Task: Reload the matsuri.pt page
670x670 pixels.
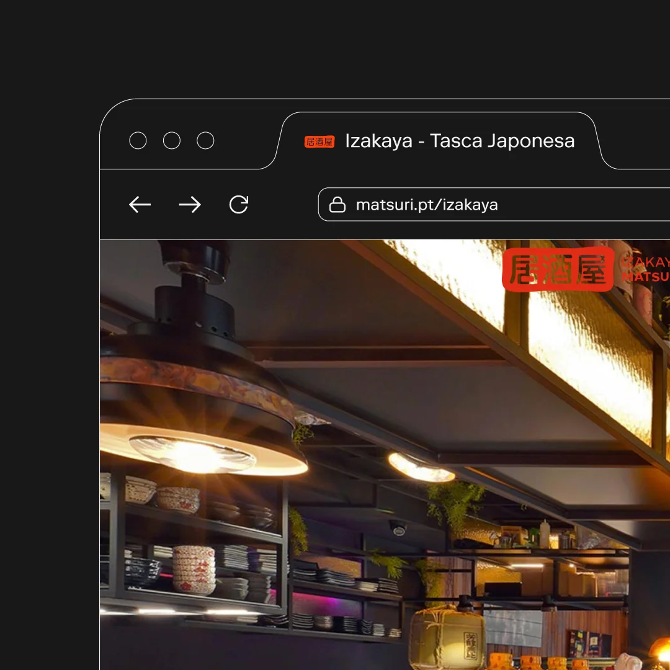Action: tap(239, 204)
